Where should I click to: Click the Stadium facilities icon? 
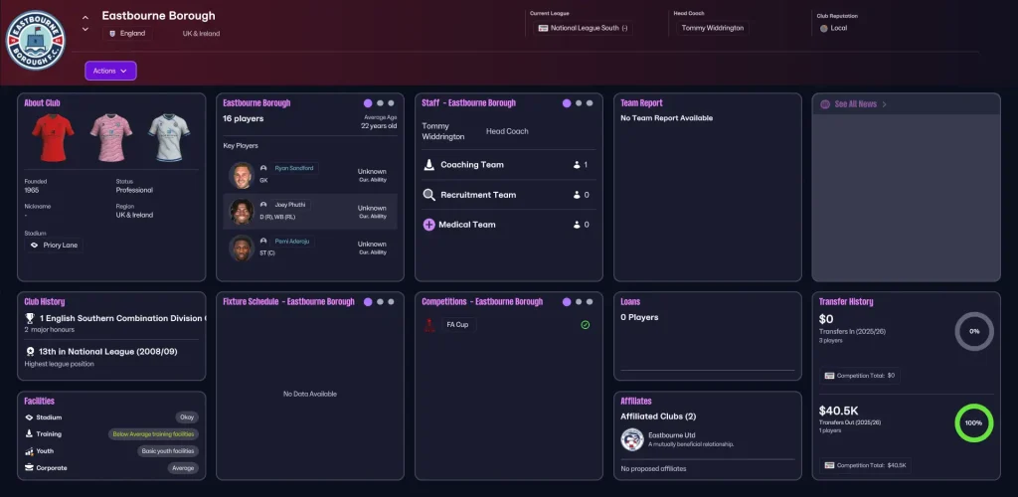[29, 417]
